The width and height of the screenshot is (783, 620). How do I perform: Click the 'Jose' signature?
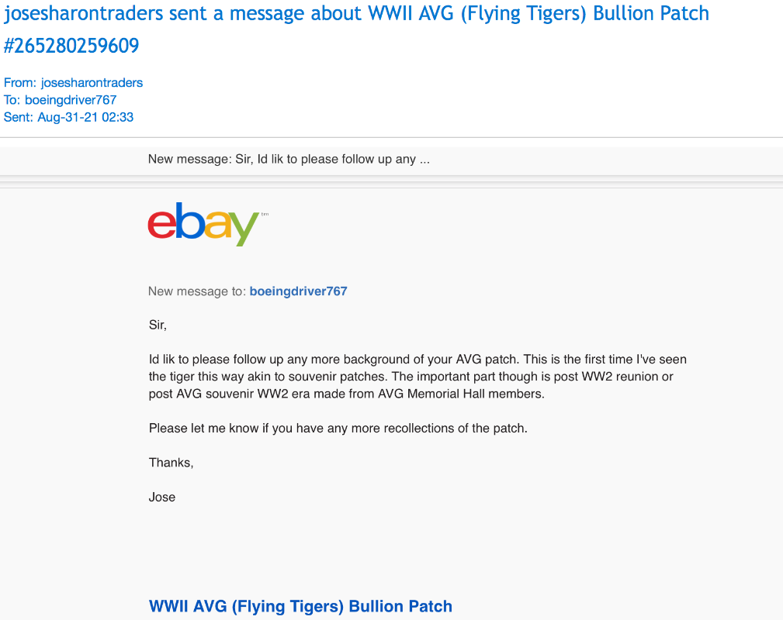(161, 497)
